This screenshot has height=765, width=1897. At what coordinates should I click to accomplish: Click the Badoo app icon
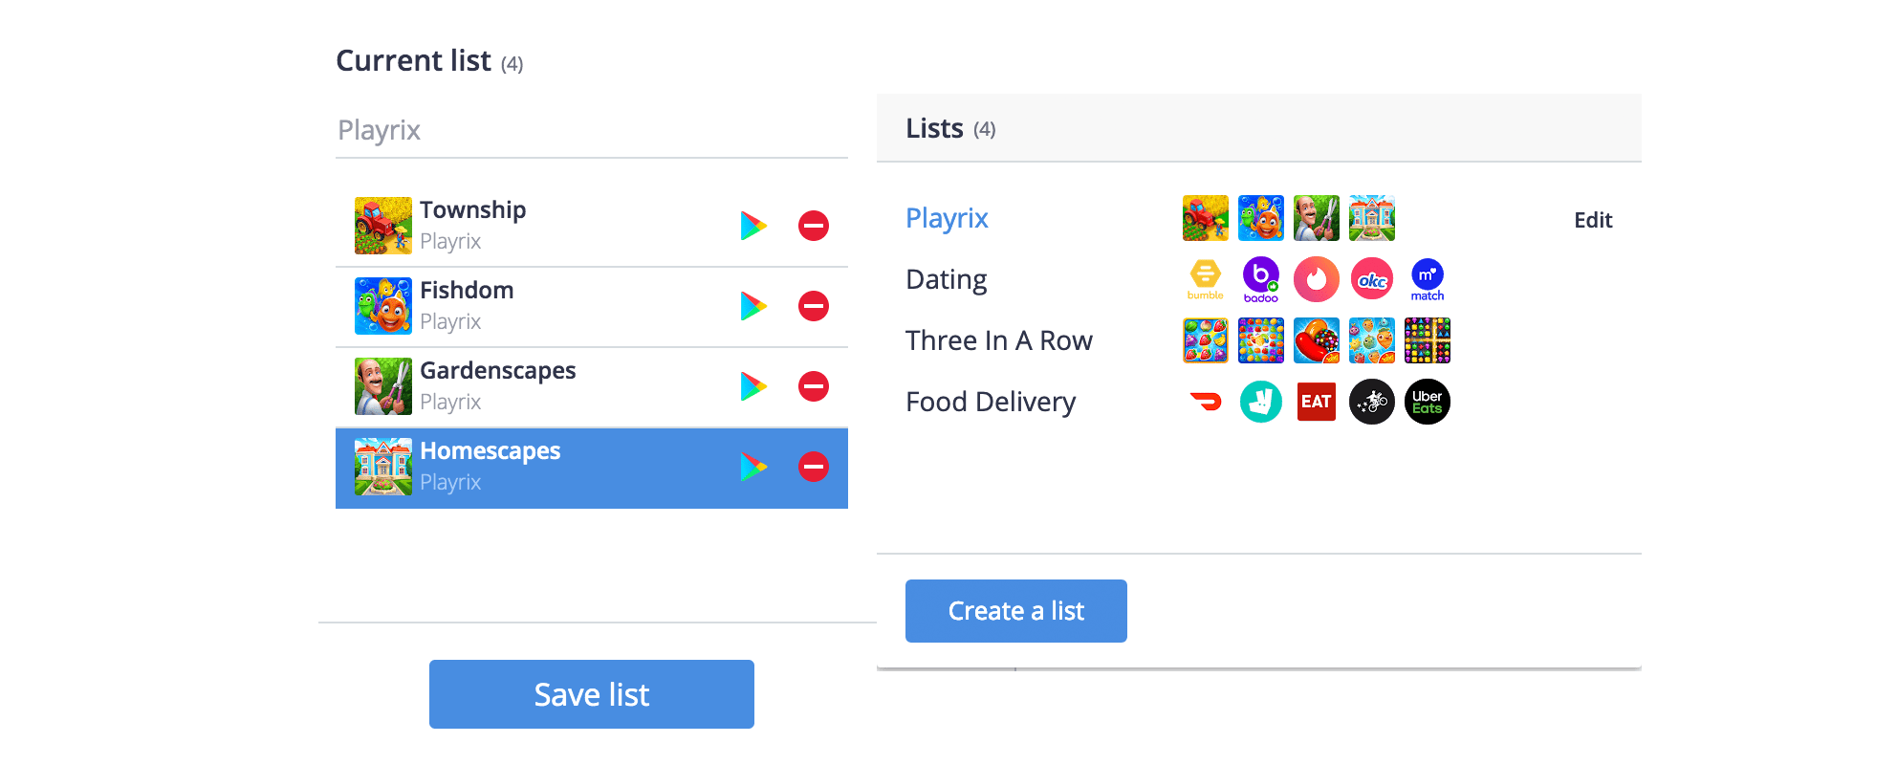1261,279
